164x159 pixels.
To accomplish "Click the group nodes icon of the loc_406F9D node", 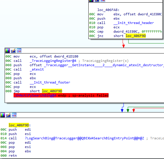I will click(x=14, y=115).
